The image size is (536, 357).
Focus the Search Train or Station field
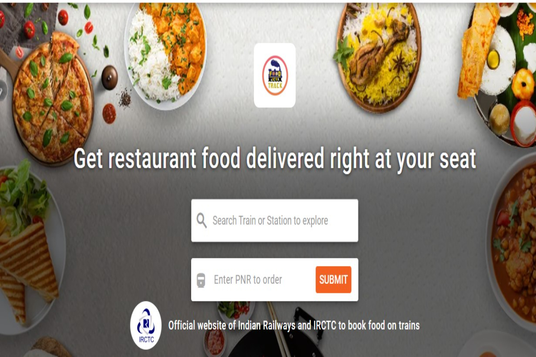click(275, 220)
